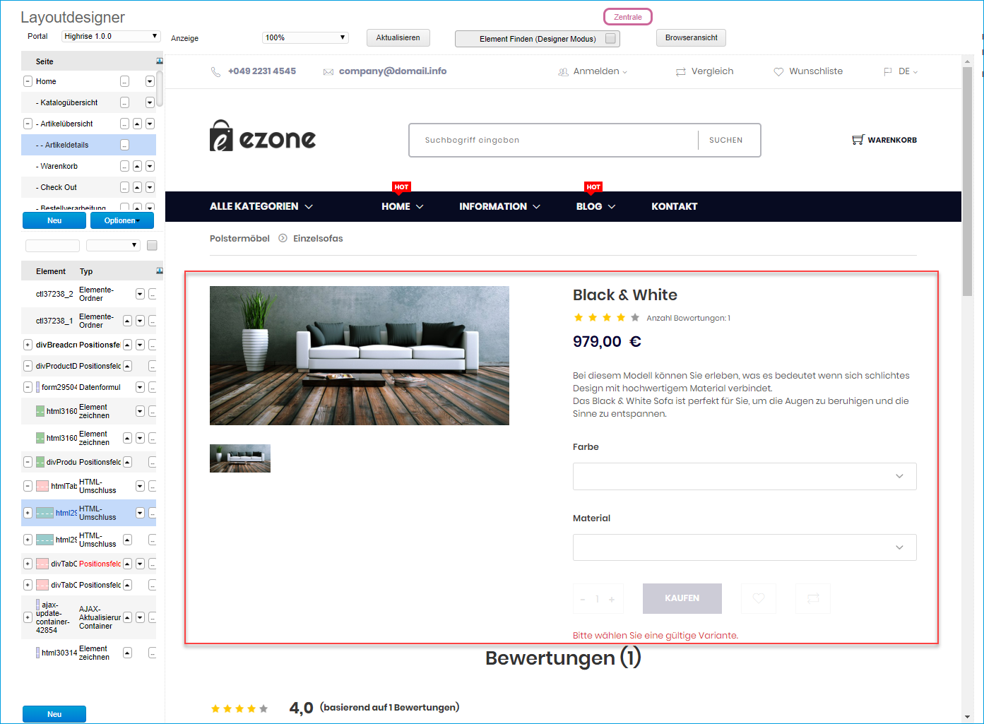This screenshot has height=724, width=984.
Task: Move Home page down in list
Action: click(150, 81)
